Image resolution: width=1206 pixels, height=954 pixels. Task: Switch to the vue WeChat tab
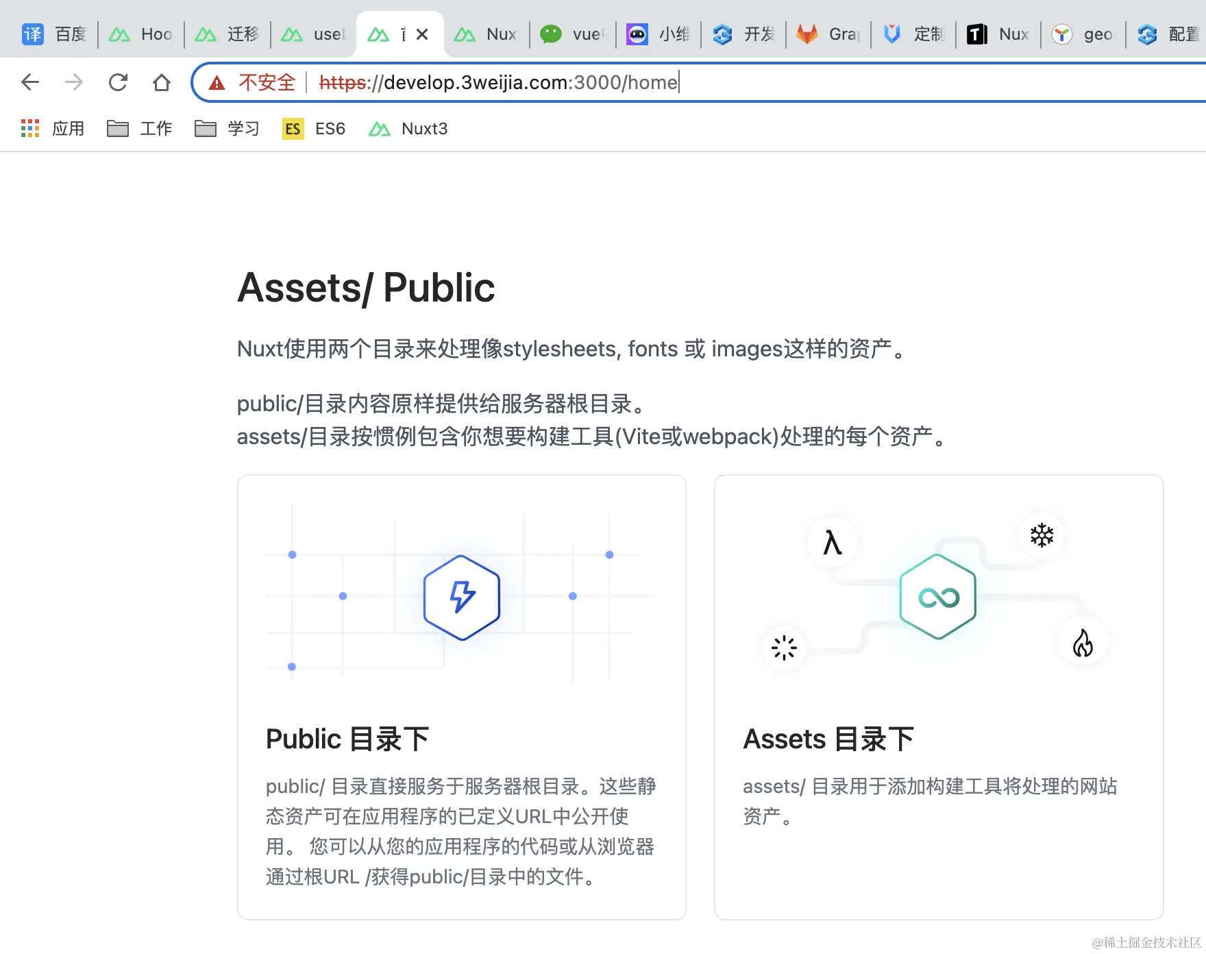point(572,34)
